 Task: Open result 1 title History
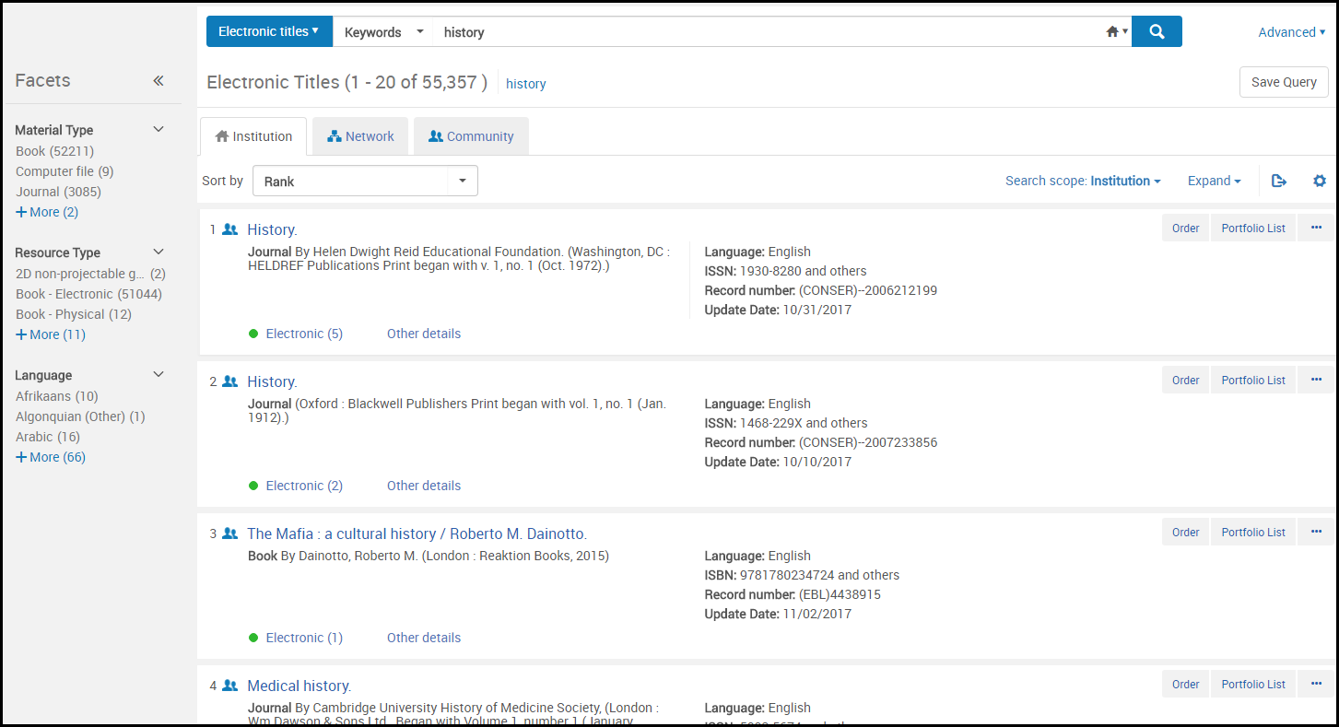tap(272, 229)
